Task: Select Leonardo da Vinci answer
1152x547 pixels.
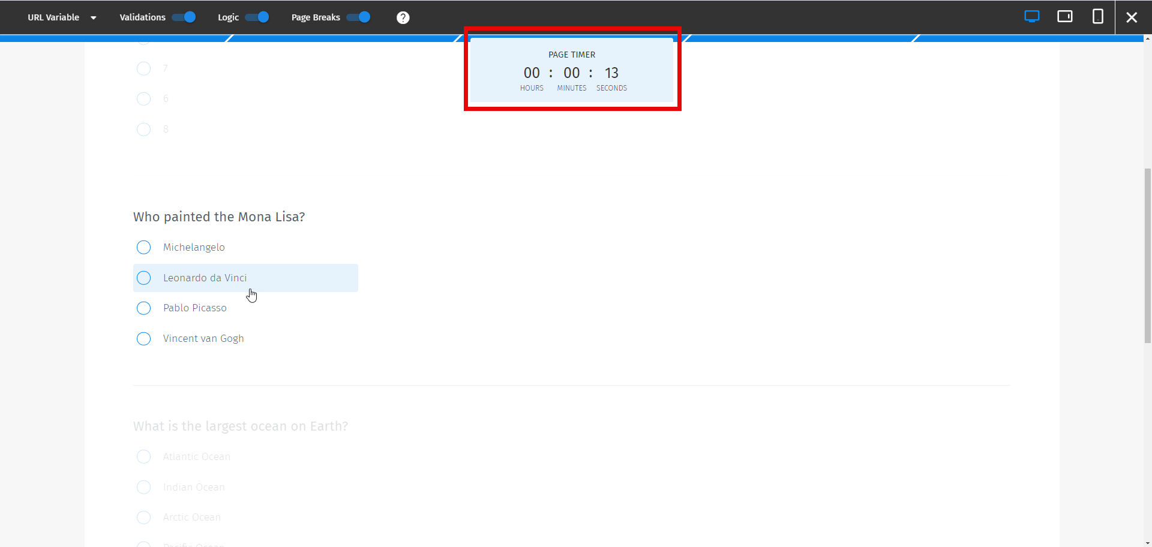Action: [245, 278]
